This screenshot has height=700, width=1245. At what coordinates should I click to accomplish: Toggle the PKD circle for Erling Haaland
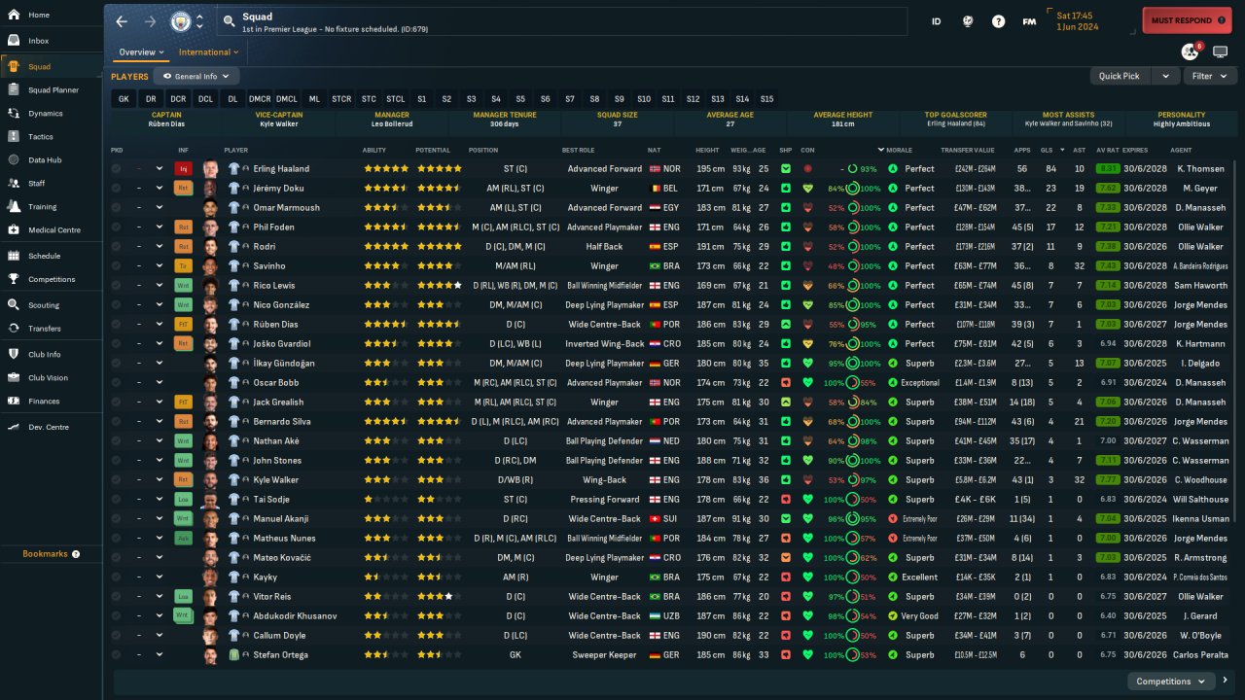pyautogui.click(x=117, y=168)
